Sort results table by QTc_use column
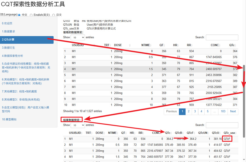The image size is (246, 162). point(229,133)
